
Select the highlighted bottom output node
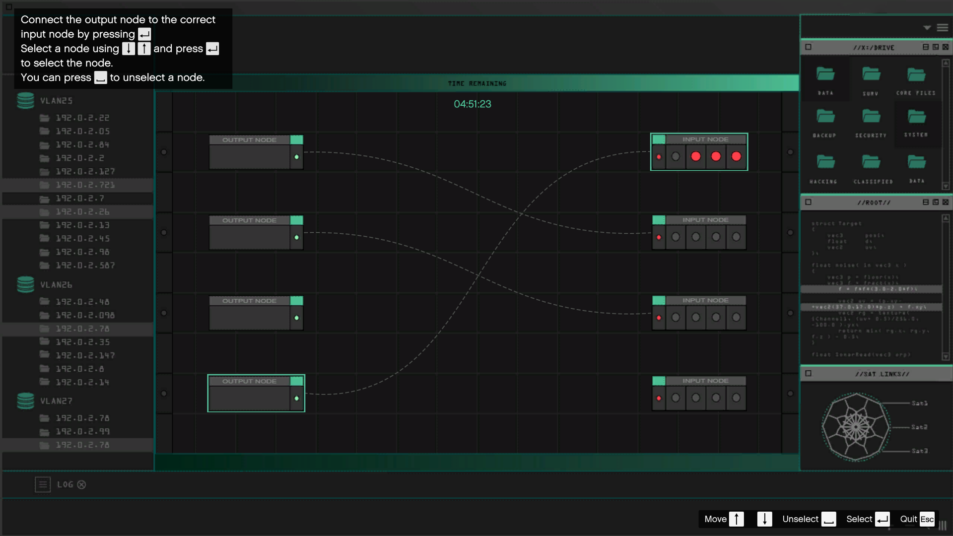pyautogui.click(x=256, y=393)
